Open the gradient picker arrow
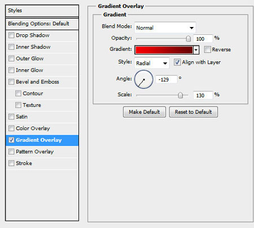254x228 pixels. 196,50
